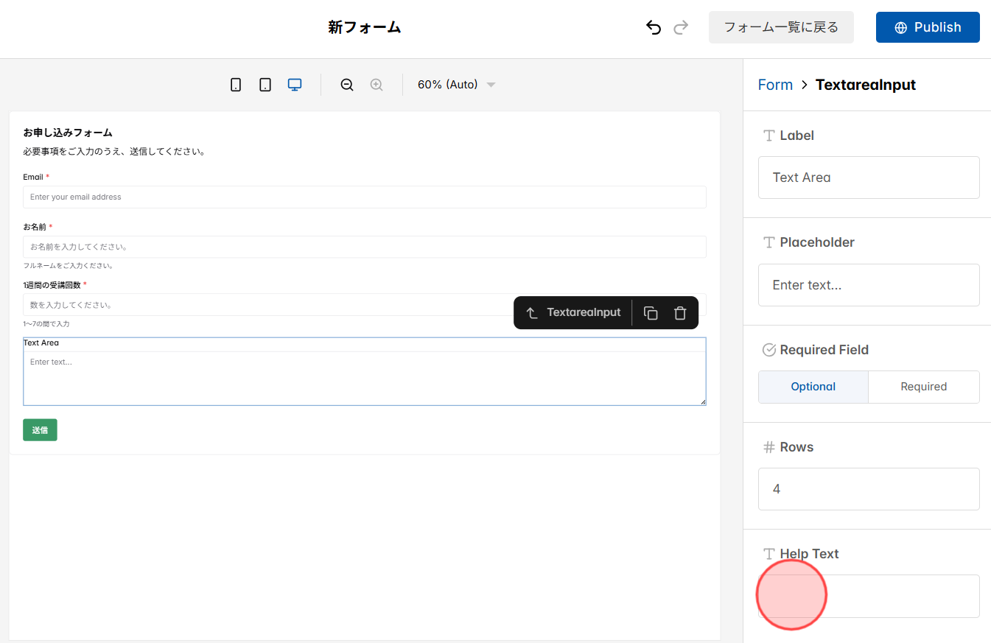Click the zoom in magnifier icon
This screenshot has width=991, height=643.
[376, 84]
